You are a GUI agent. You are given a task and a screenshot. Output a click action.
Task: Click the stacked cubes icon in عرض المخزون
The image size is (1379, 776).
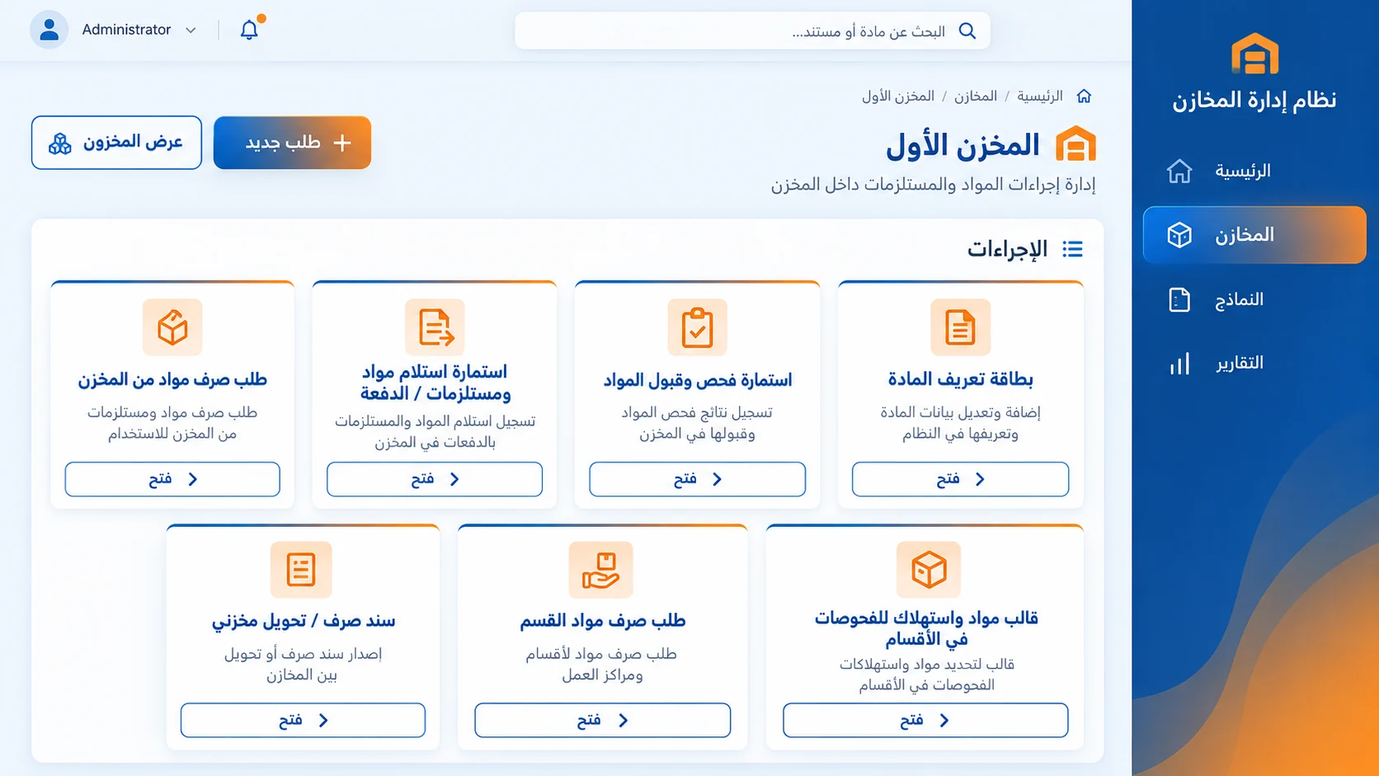point(60,143)
